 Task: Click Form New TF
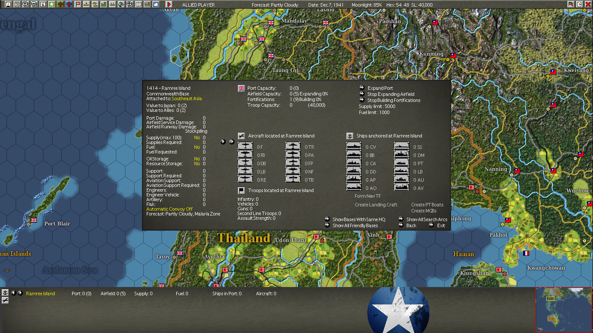pos(367,196)
